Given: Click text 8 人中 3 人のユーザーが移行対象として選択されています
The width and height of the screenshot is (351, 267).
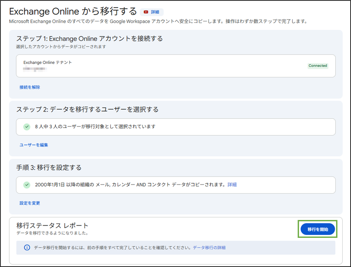Looking at the screenshot, I should 95,127.
